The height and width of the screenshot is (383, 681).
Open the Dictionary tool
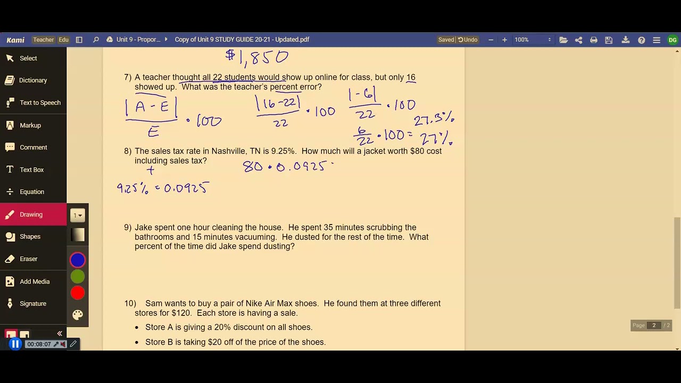point(33,80)
